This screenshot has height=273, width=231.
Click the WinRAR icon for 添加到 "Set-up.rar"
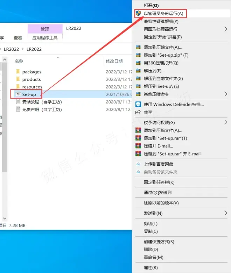(138, 138)
